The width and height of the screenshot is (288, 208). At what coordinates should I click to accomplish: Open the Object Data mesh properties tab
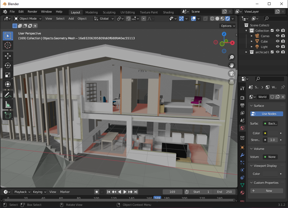(x=242, y=185)
